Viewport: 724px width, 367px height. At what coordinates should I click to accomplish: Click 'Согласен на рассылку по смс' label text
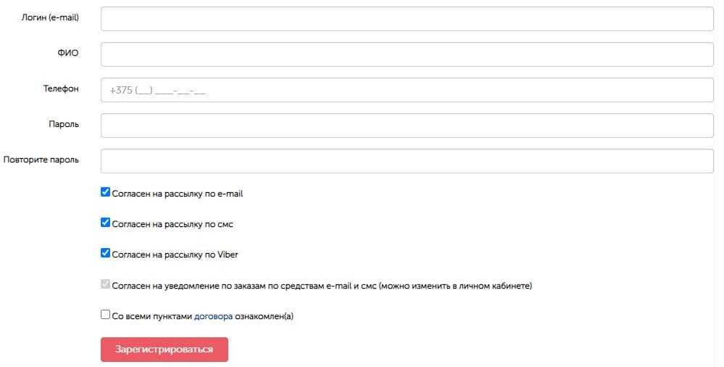coord(172,225)
